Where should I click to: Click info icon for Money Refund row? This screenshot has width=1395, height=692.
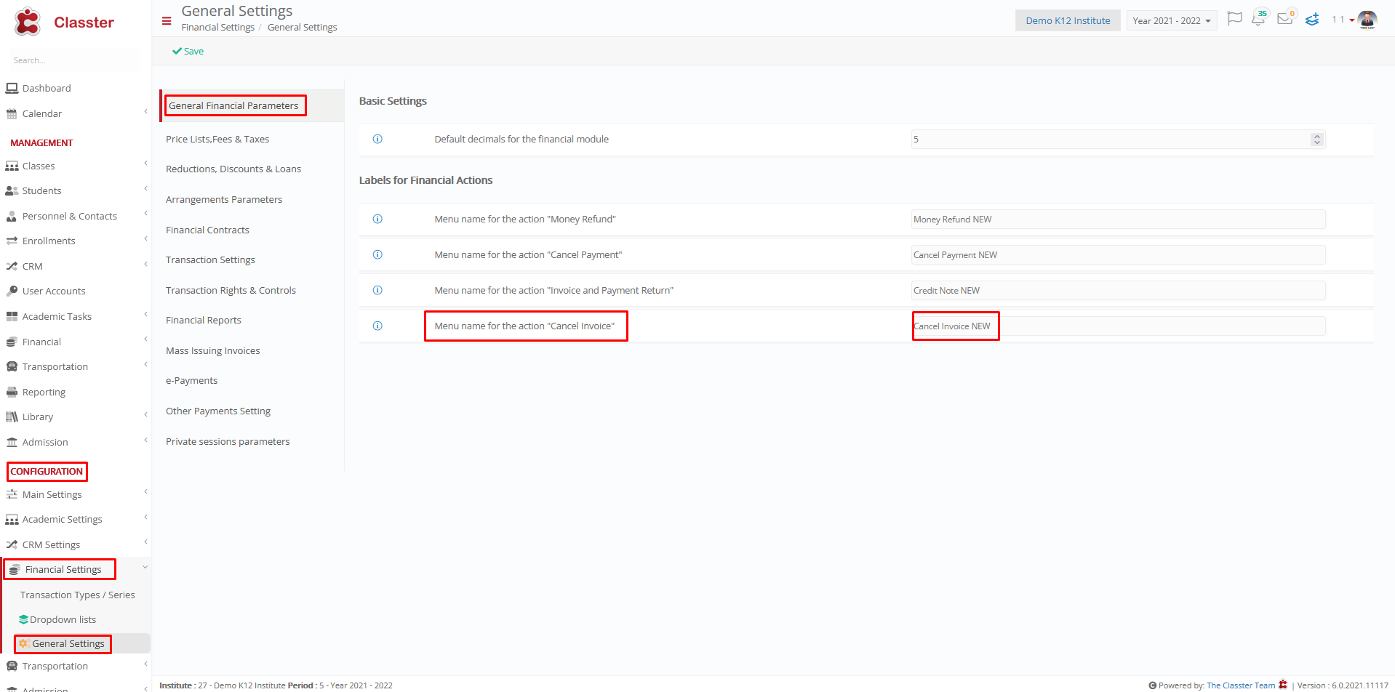(x=377, y=219)
